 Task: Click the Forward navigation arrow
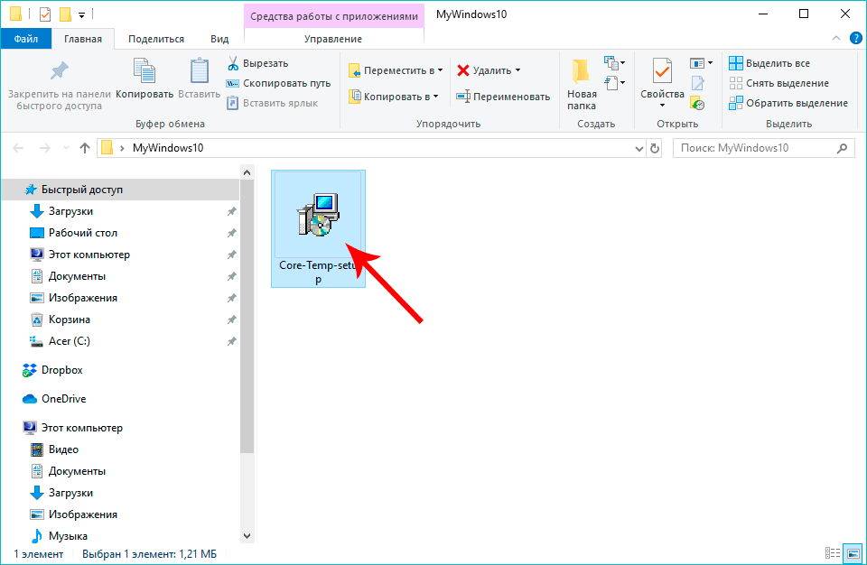(x=45, y=148)
